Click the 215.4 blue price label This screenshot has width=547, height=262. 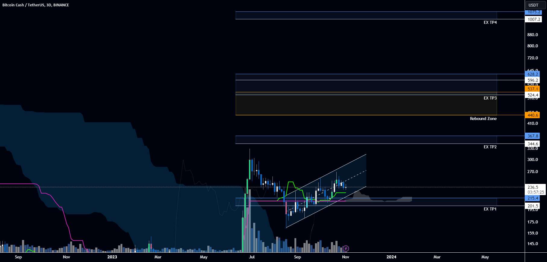[533, 198]
